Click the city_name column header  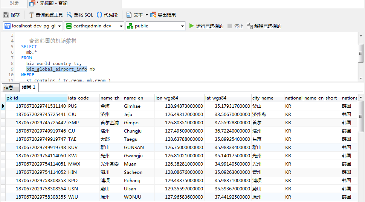point(268,98)
